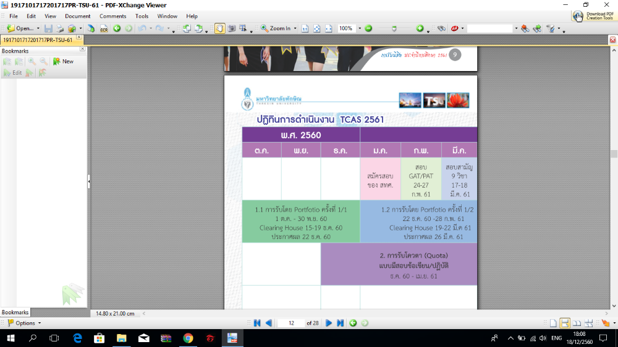
Task: Jump to the first page
Action: (x=257, y=323)
